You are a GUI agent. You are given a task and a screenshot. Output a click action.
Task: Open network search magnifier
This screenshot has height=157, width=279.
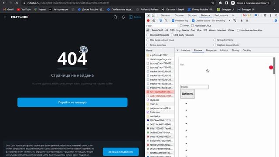[x=166, y=20]
